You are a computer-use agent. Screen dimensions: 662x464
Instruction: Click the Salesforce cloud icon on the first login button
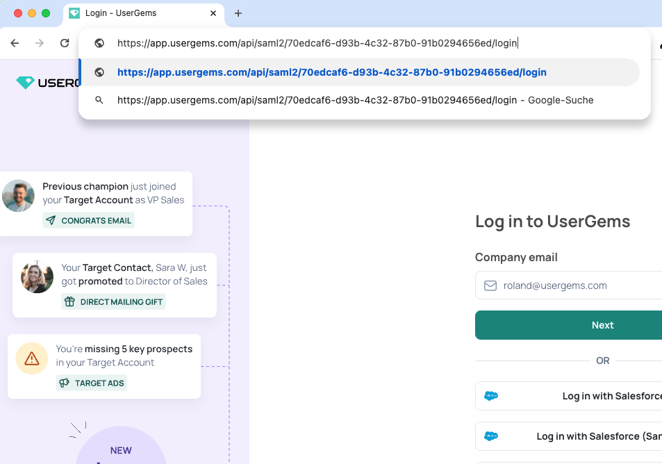click(490, 396)
